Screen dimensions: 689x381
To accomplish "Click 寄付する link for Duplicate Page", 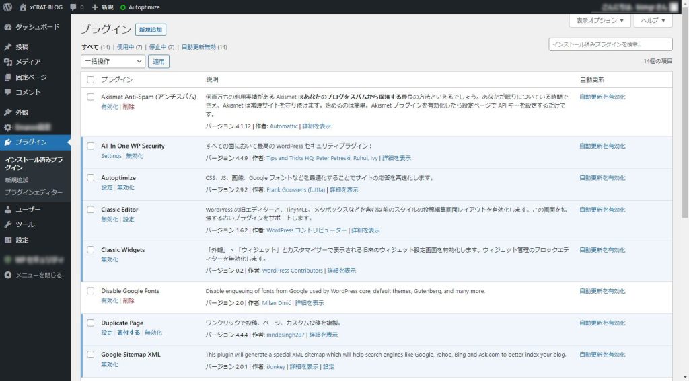I will pos(129,333).
